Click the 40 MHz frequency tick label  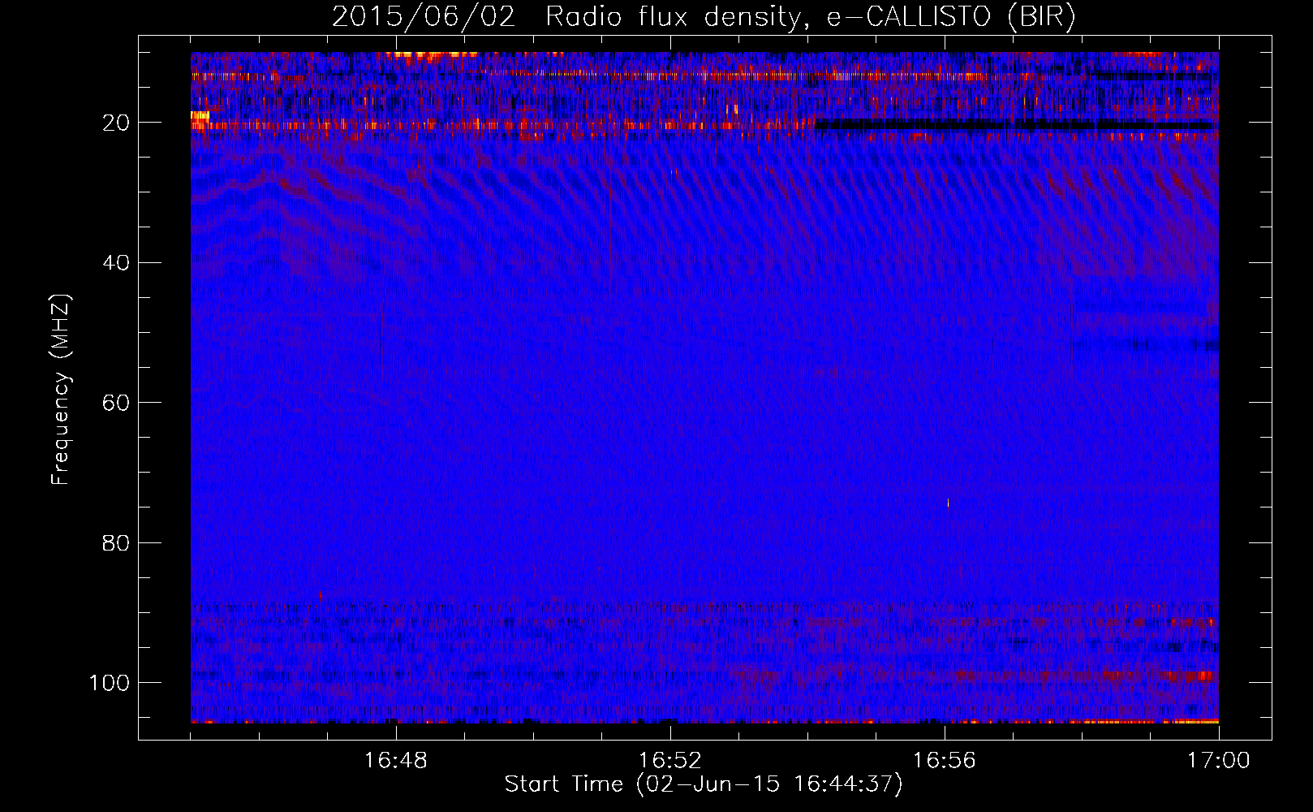point(117,262)
